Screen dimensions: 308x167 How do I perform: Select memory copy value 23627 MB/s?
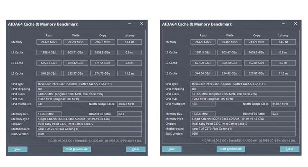click(x=103, y=42)
